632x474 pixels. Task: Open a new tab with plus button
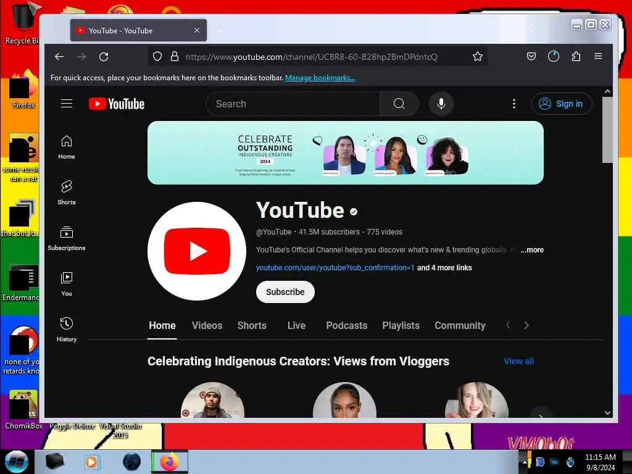click(x=220, y=31)
